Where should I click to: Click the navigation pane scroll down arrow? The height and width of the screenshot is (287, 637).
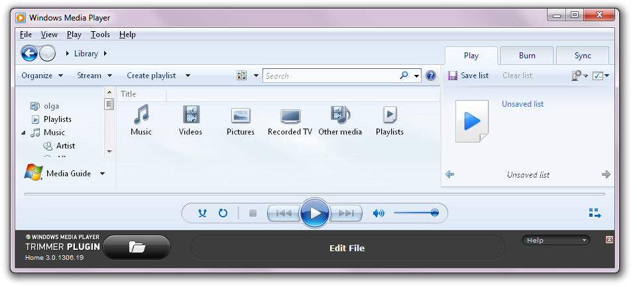(x=109, y=152)
